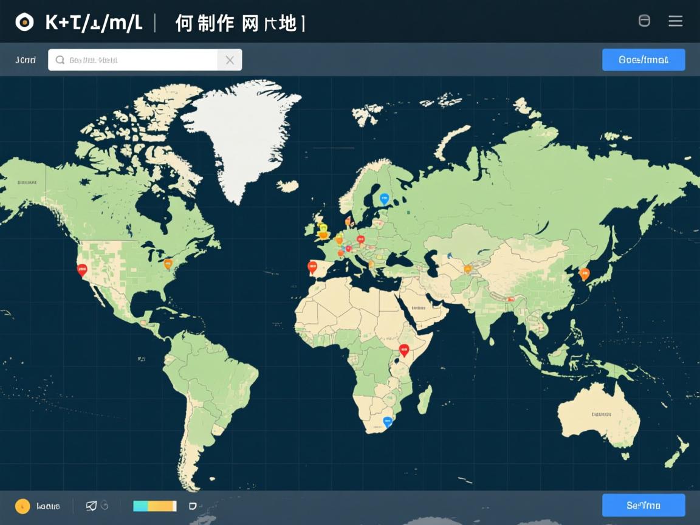The image size is (700, 525).
Task: Select the orange pin over East Asia
Action: 583,274
